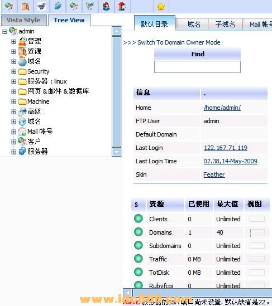272x306 pixels.
Task: Expand the Machine tree node
Action: (13, 101)
